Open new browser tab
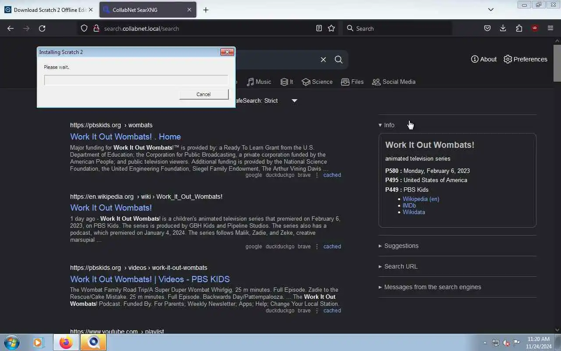 (206, 10)
